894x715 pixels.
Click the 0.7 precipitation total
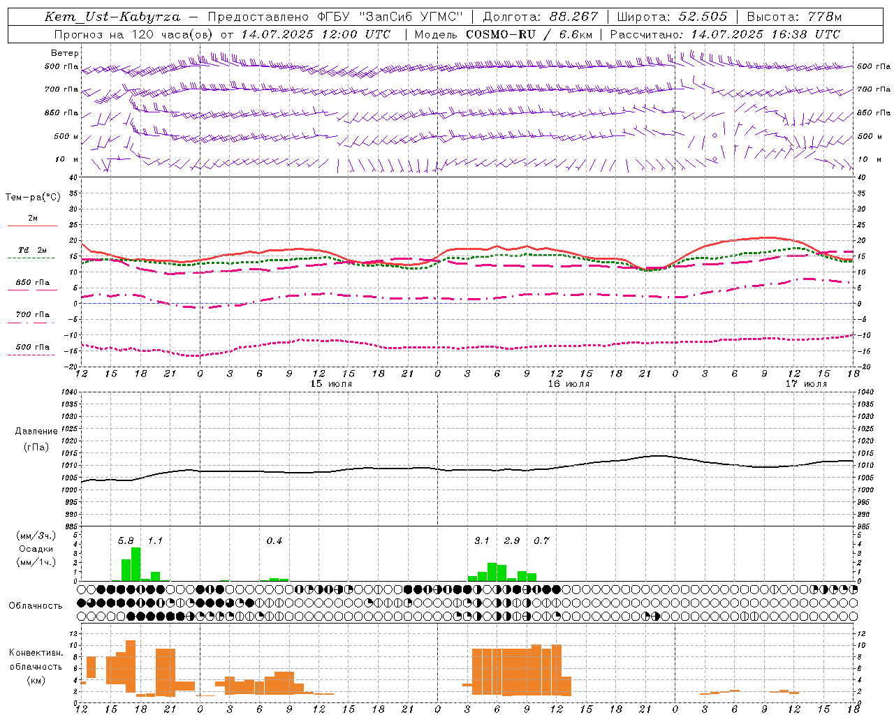pos(541,540)
